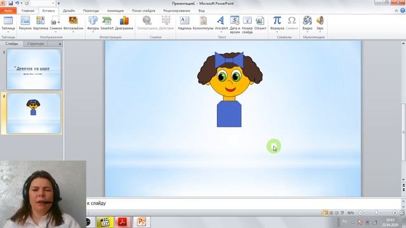Viewport: 406px width, 228px height.
Task: Insert audio with the Звук icon
Action: click(320, 21)
